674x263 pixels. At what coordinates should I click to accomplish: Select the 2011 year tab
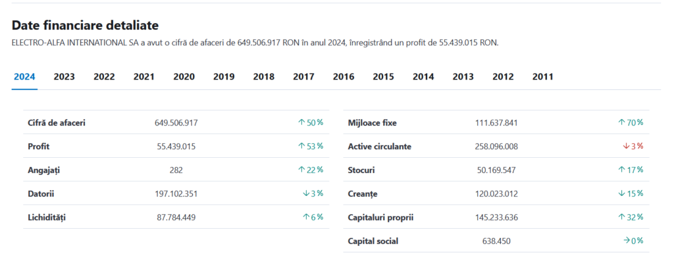[x=542, y=77]
